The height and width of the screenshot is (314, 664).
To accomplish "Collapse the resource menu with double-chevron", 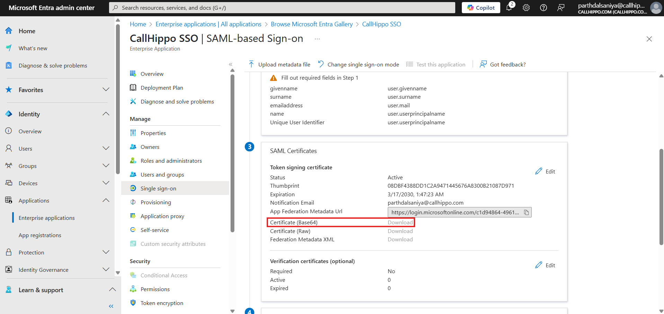I will point(231,64).
